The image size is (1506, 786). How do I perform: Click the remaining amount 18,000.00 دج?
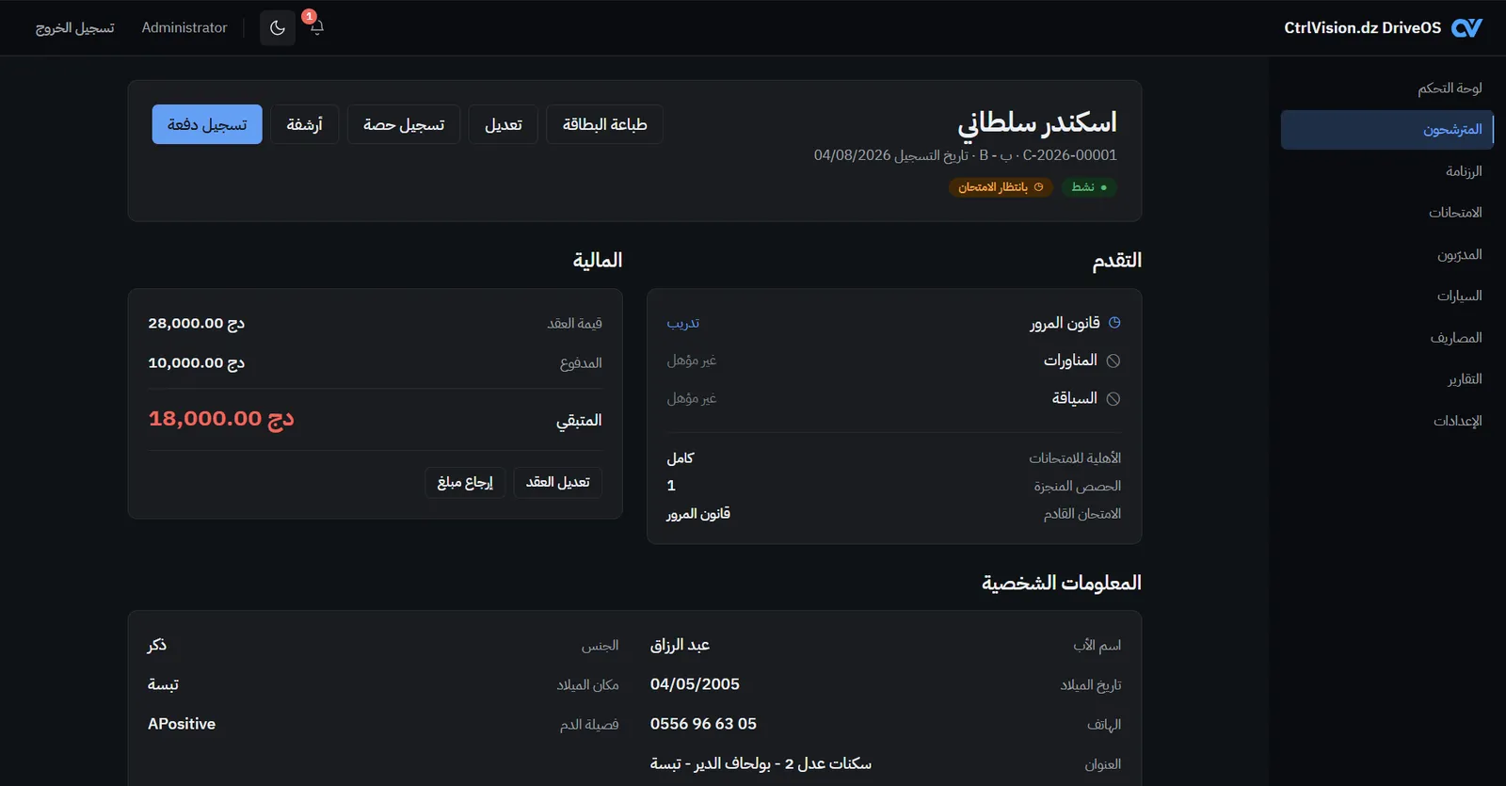tap(221, 419)
